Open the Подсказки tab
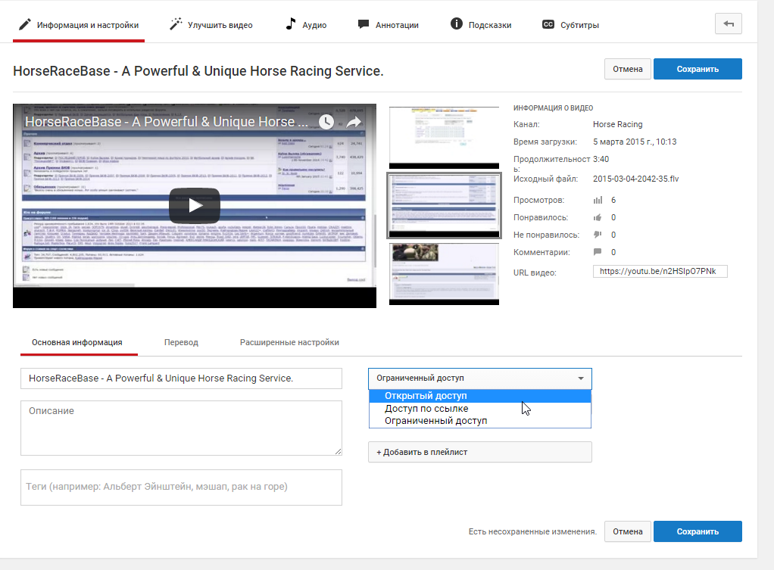 tap(481, 25)
